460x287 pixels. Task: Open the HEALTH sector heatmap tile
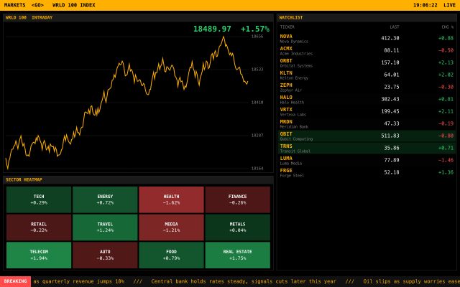(x=171, y=199)
